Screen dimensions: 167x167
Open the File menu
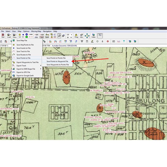pos(2,31)
